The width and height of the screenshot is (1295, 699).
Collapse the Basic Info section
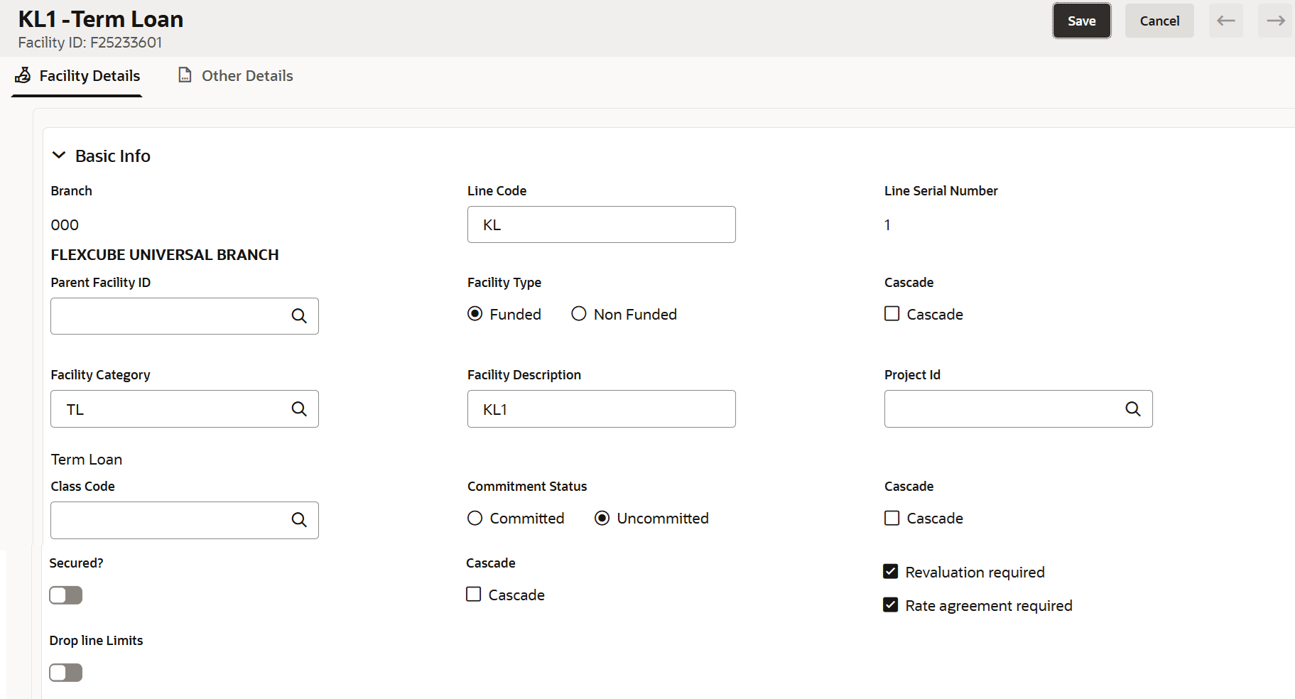[x=60, y=156]
